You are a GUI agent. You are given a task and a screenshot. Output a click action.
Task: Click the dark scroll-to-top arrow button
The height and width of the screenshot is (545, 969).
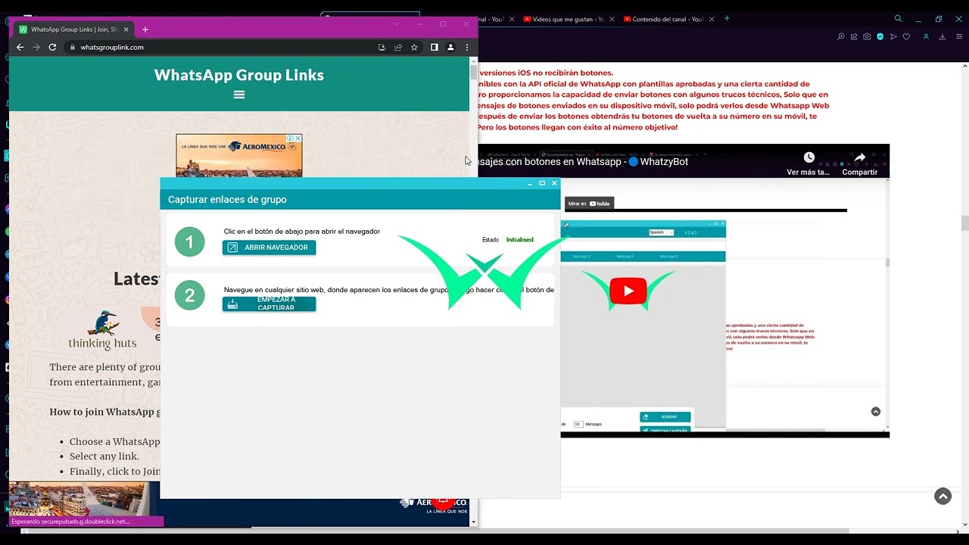(x=943, y=497)
